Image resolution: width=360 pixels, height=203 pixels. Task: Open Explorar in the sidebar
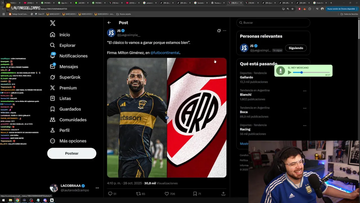63,45
